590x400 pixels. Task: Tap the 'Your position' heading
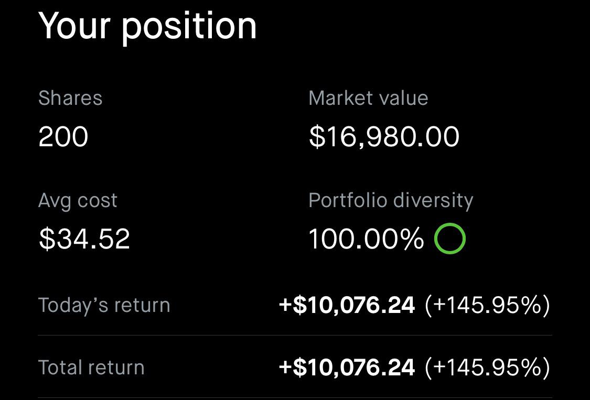147,25
